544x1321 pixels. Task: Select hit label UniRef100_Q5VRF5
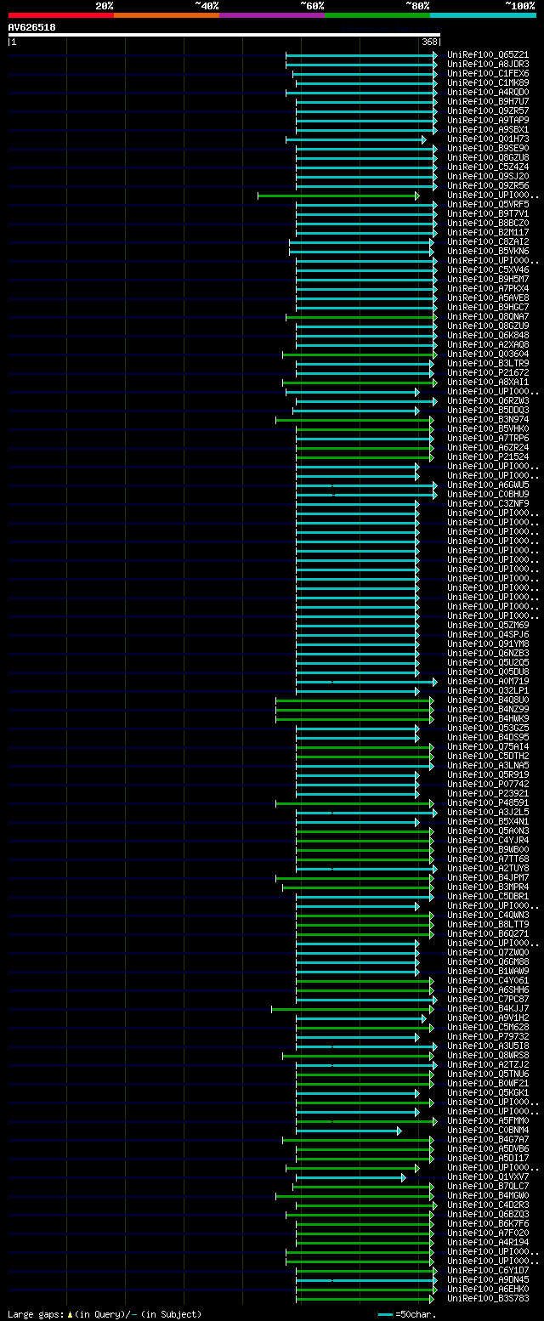[x=488, y=204]
